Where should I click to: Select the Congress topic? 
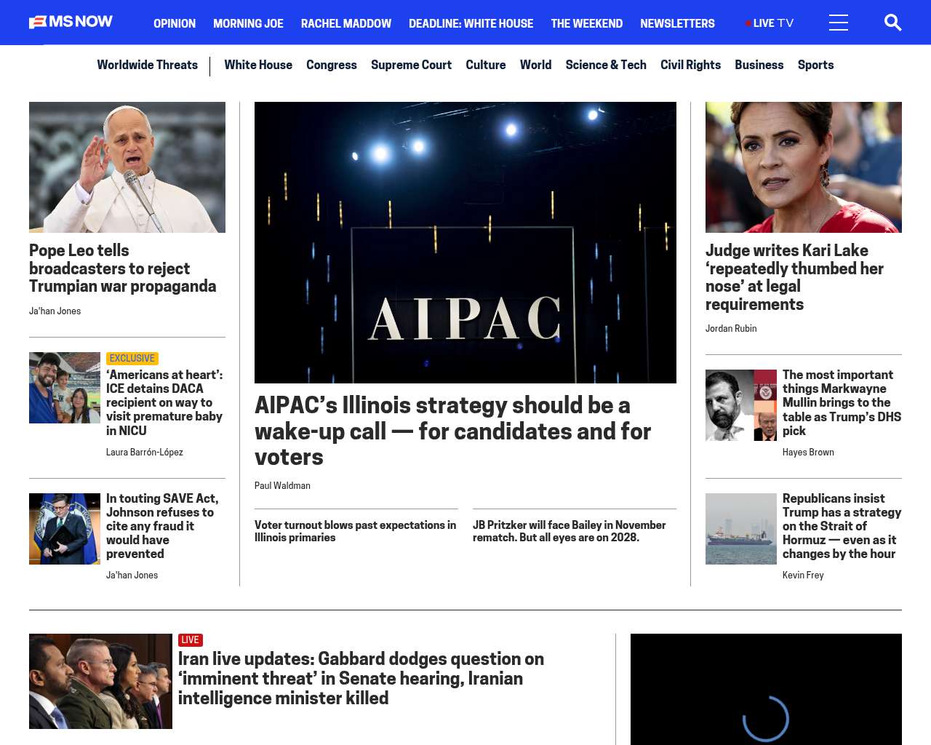tap(332, 65)
